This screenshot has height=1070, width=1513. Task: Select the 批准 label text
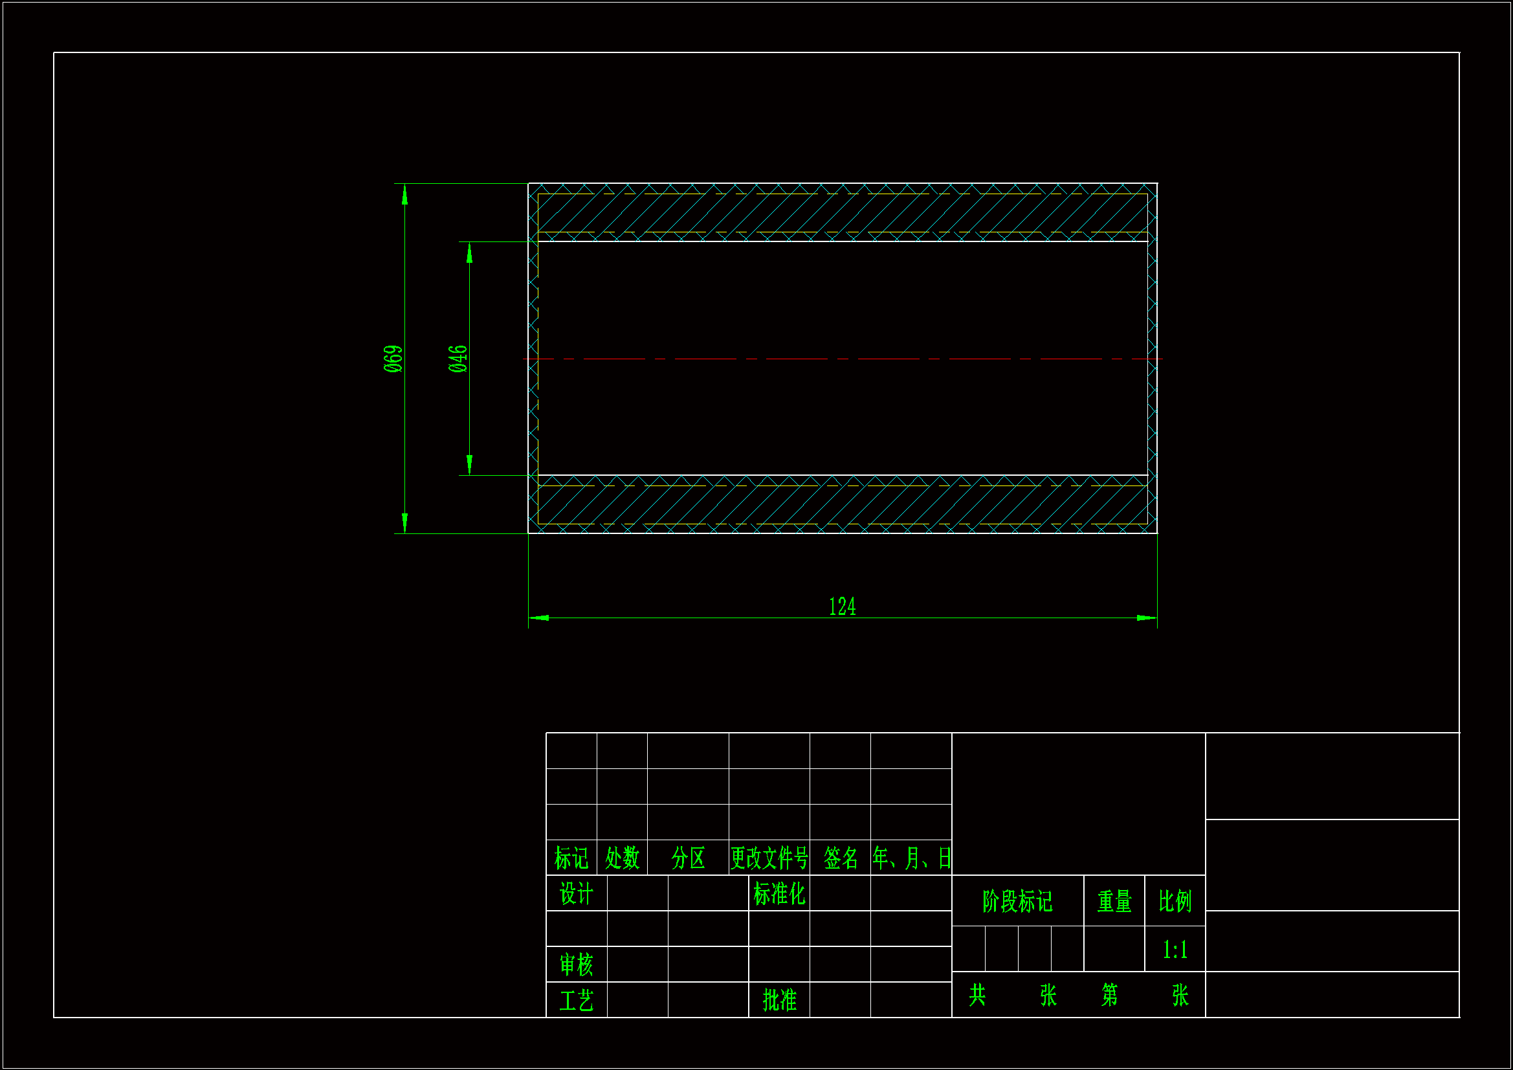click(779, 1001)
